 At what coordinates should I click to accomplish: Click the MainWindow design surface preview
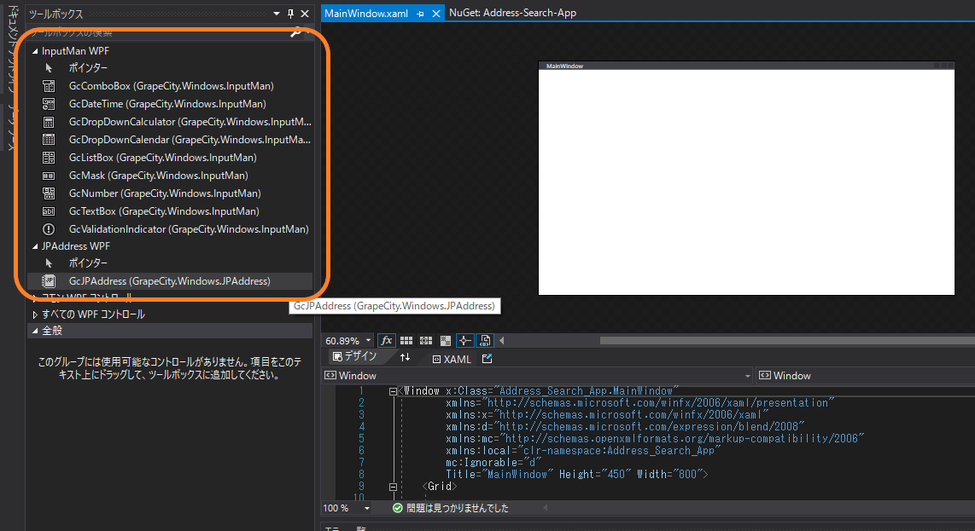pyautogui.click(x=746, y=179)
